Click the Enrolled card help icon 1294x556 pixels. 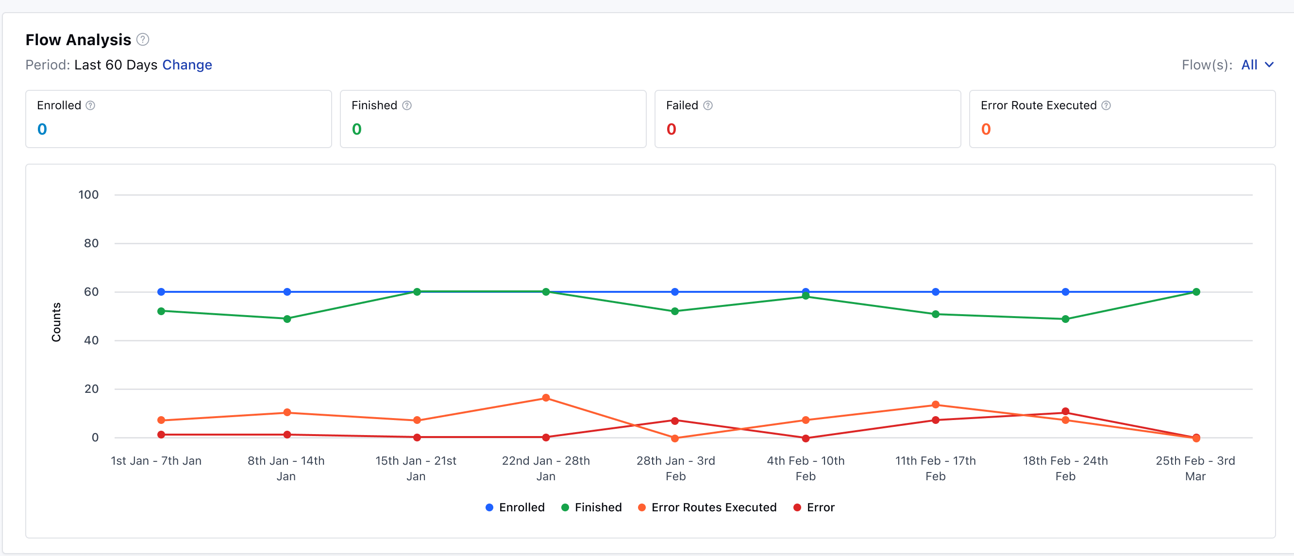pyautogui.click(x=90, y=105)
